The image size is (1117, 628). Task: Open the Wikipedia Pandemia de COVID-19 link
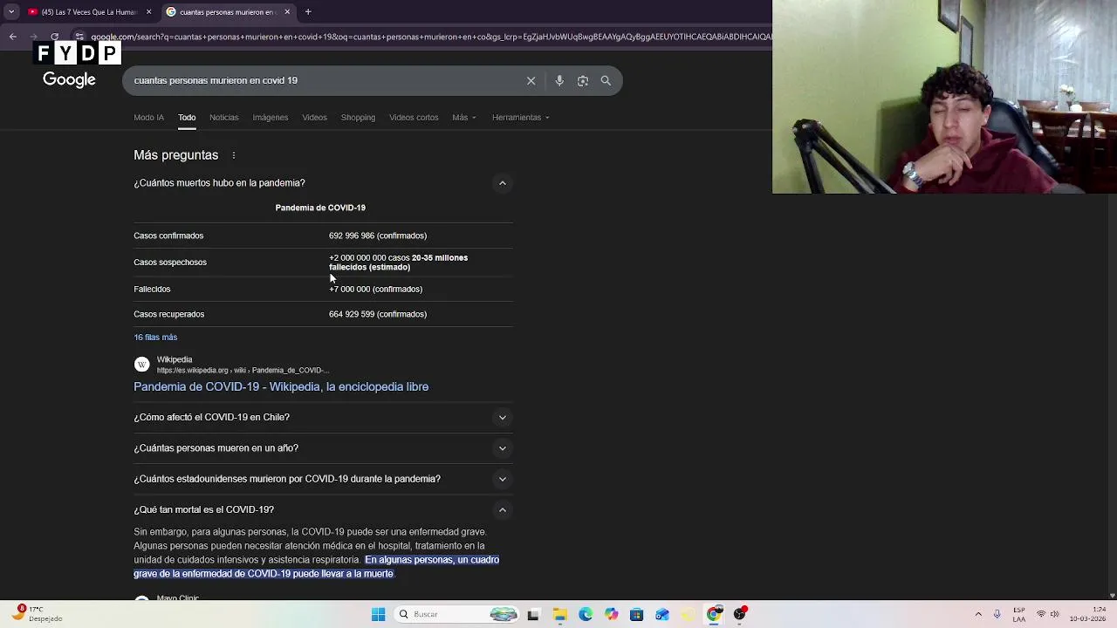coord(281,386)
